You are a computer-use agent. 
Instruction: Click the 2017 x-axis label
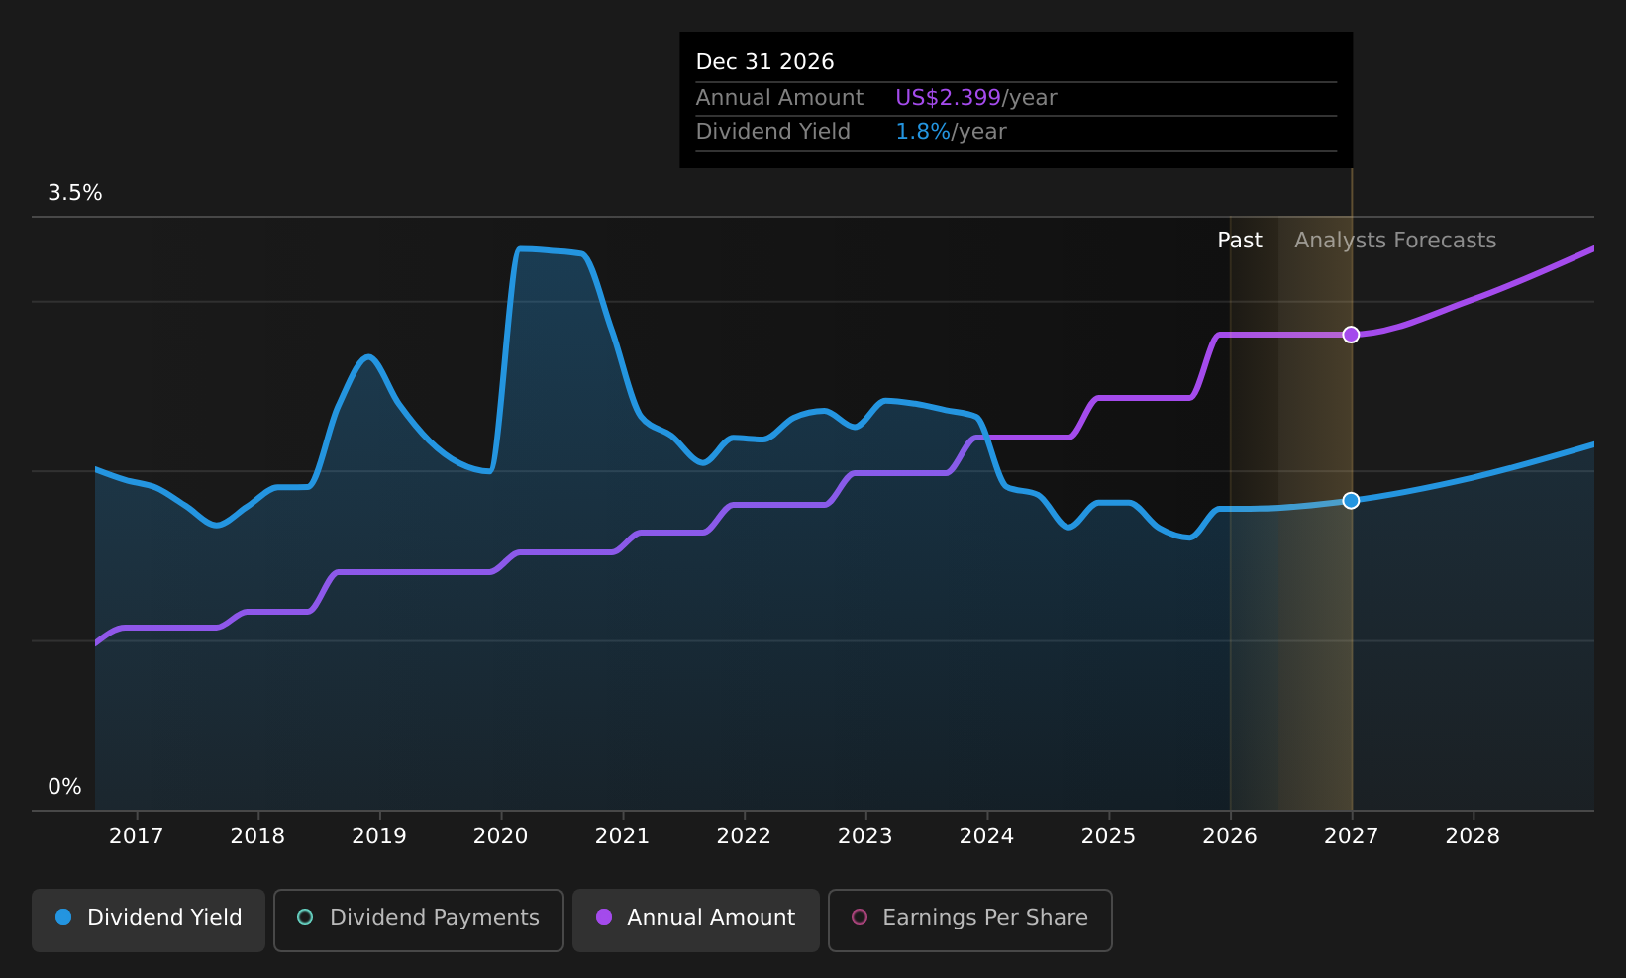137,836
